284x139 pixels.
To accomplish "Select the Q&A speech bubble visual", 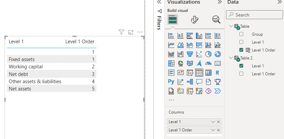I will (x=199, y=82).
